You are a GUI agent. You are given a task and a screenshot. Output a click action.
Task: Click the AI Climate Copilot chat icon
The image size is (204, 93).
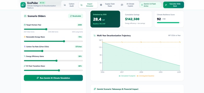pyautogui.click(x=122, y=5)
